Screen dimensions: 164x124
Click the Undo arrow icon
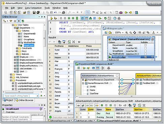56,12
